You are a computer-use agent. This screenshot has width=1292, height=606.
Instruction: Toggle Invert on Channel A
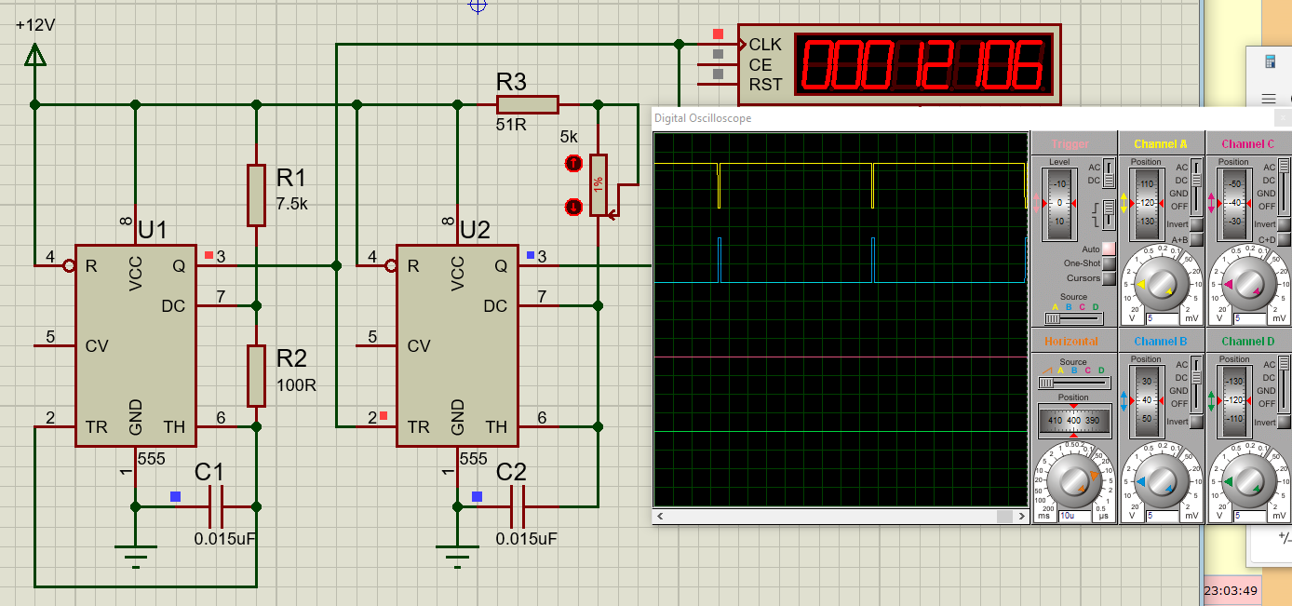(x=1196, y=224)
